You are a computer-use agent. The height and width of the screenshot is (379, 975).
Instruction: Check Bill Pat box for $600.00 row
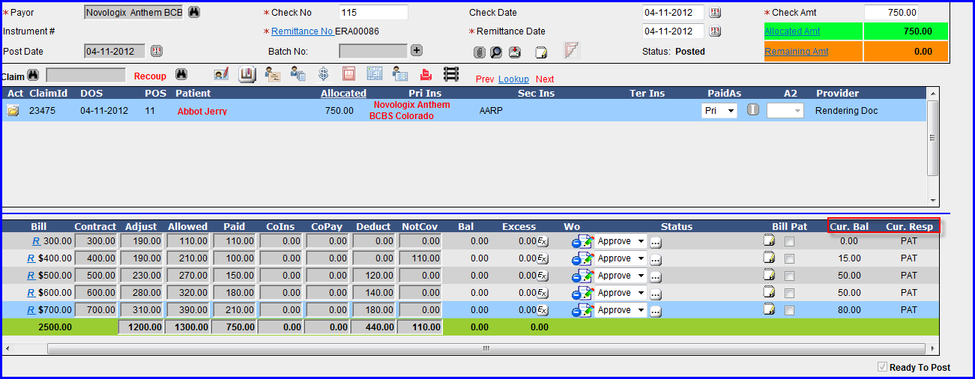point(789,294)
